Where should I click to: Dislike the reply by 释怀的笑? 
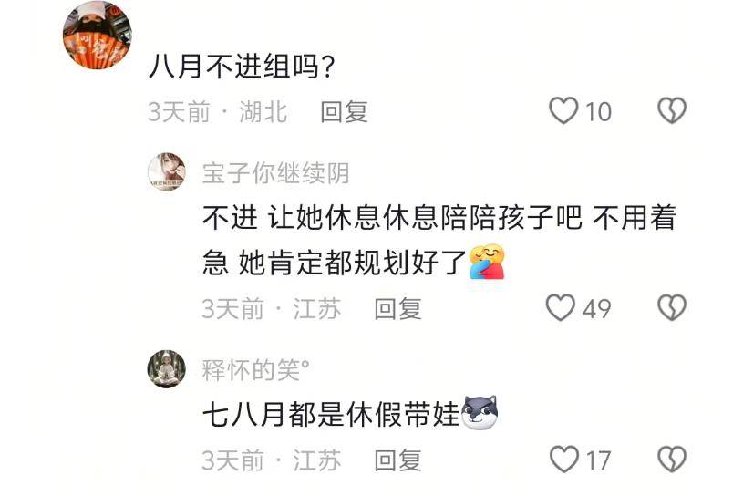(x=672, y=460)
